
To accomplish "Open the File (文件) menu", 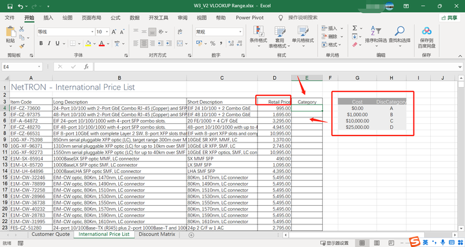I will tap(10, 18).
